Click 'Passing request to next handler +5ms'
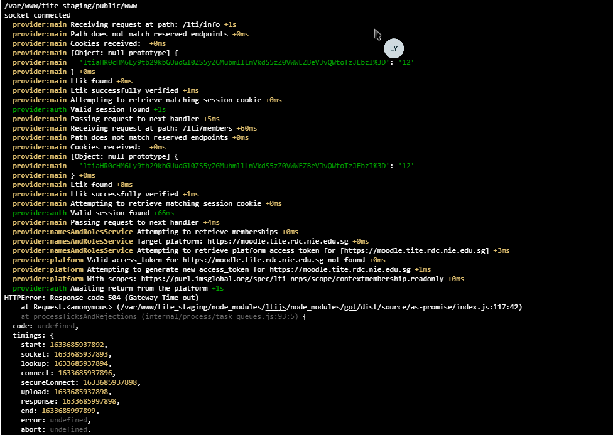613x435 pixels. 145,119
